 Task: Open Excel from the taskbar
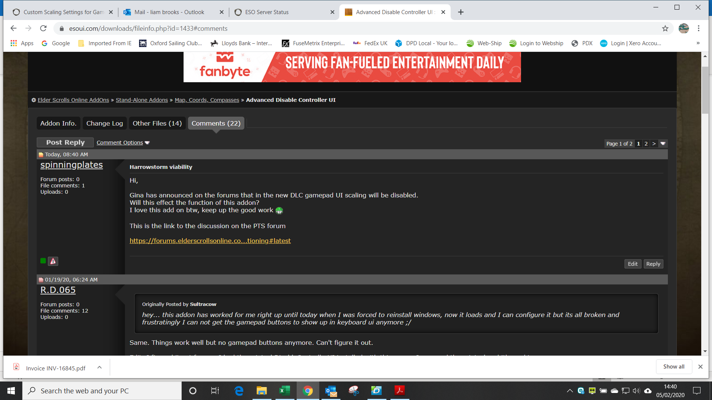click(x=284, y=391)
